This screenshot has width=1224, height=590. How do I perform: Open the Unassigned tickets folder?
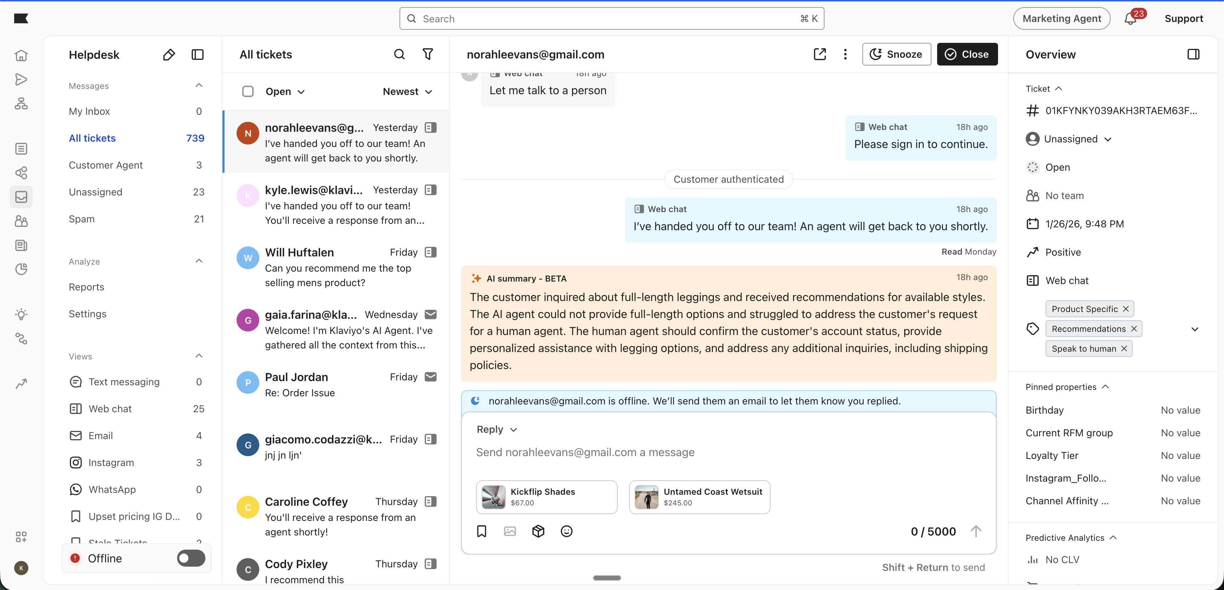(96, 192)
